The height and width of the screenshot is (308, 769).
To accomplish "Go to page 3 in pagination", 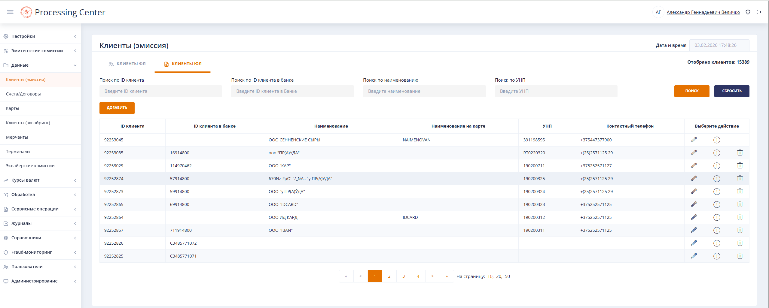I will (x=404, y=276).
